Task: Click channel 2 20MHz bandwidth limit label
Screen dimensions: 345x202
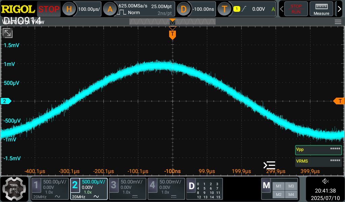Action: [79, 197]
